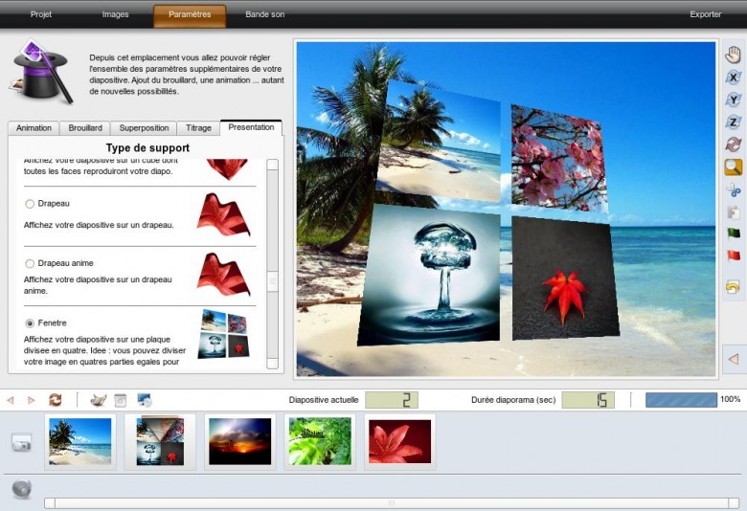Viewport: 747px width, 511px height.
Task: Click the Durée diaporama seconds field
Action: [588, 400]
